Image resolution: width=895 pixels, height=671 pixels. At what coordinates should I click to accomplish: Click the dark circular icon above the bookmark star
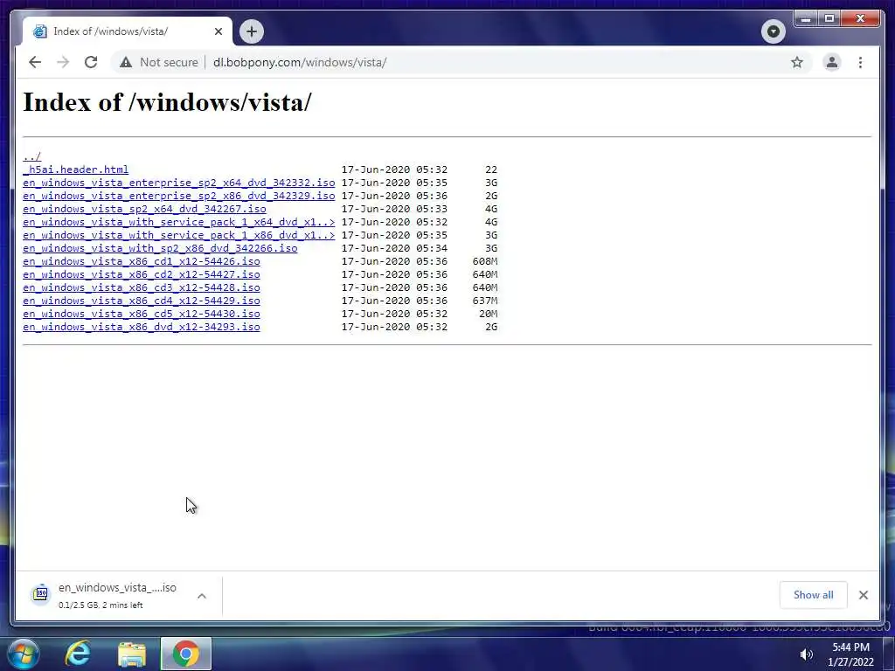773,31
